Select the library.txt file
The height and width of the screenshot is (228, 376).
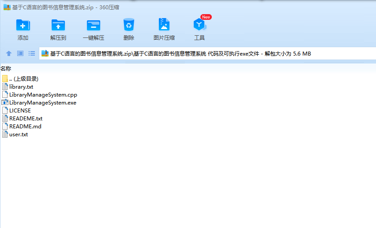coord(18,86)
